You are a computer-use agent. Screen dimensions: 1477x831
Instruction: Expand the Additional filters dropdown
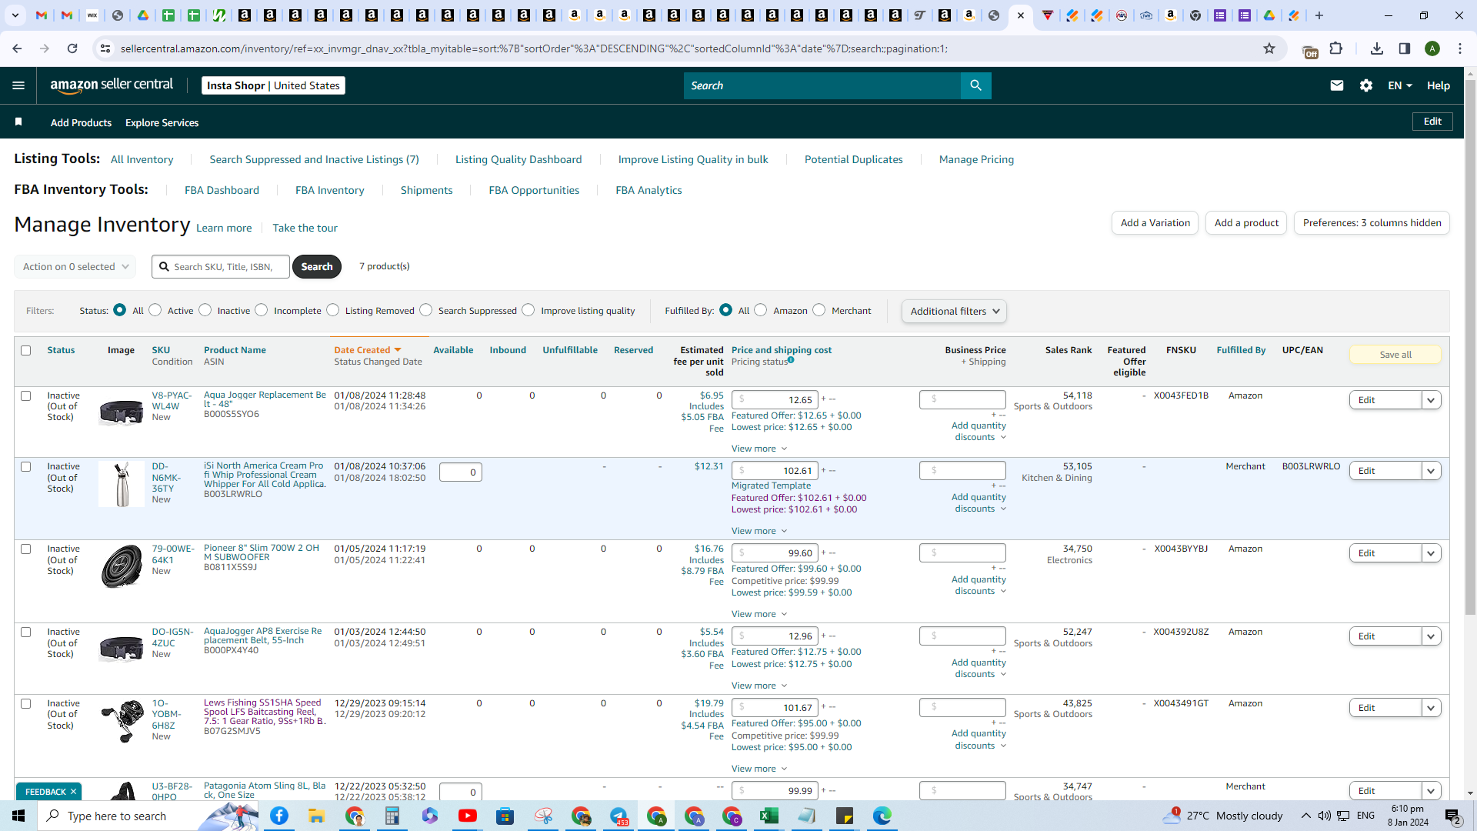[955, 311]
